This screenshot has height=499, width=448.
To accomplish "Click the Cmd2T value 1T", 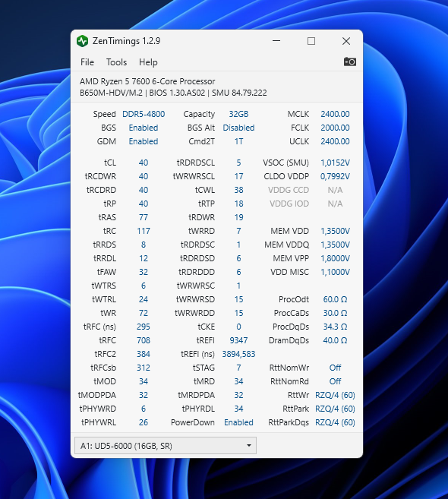I will [238, 141].
